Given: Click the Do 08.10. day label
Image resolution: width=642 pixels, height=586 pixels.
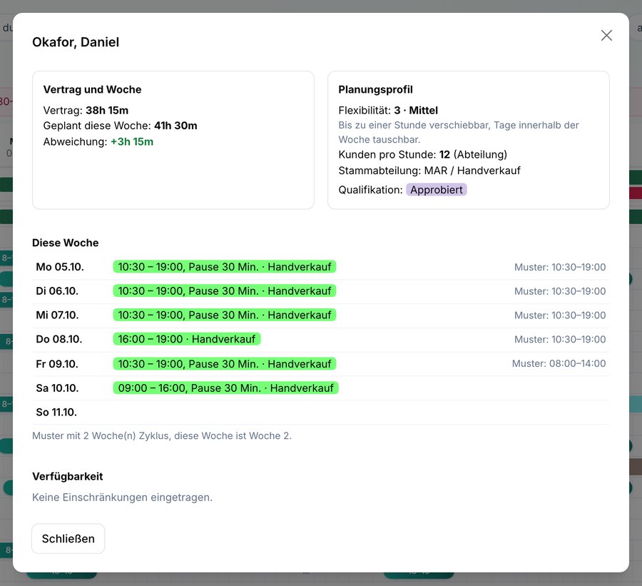Looking at the screenshot, I should [x=59, y=339].
